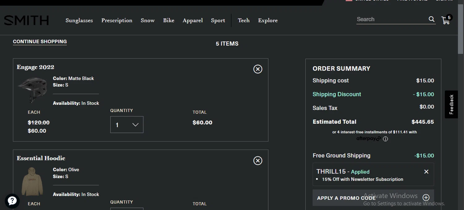Viewport: 464px width, 210px height.
Task: Click Engage 2022 Availability: In Stock text
Action: [x=76, y=103]
